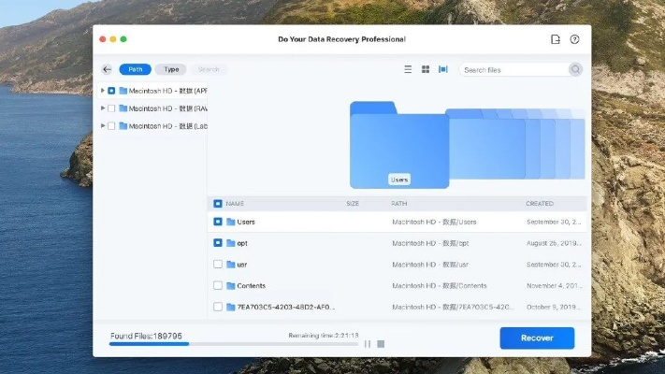Switch to list view icon

(408, 69)
